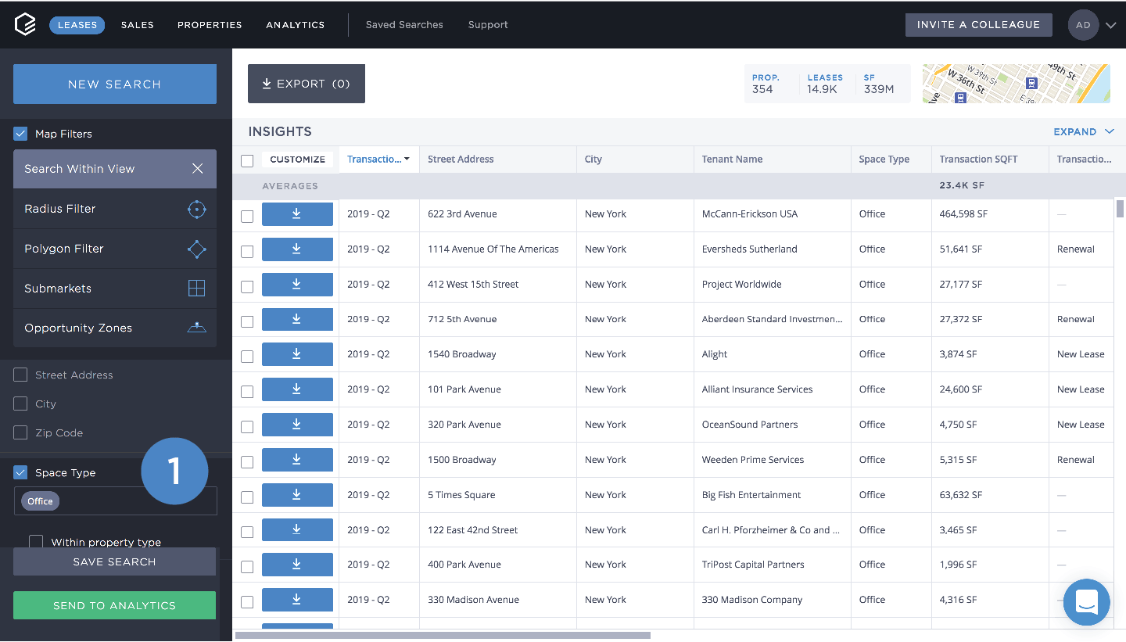Open the chat support bubble
The width and height of the screenshot is (1126, 642).
1086,602
